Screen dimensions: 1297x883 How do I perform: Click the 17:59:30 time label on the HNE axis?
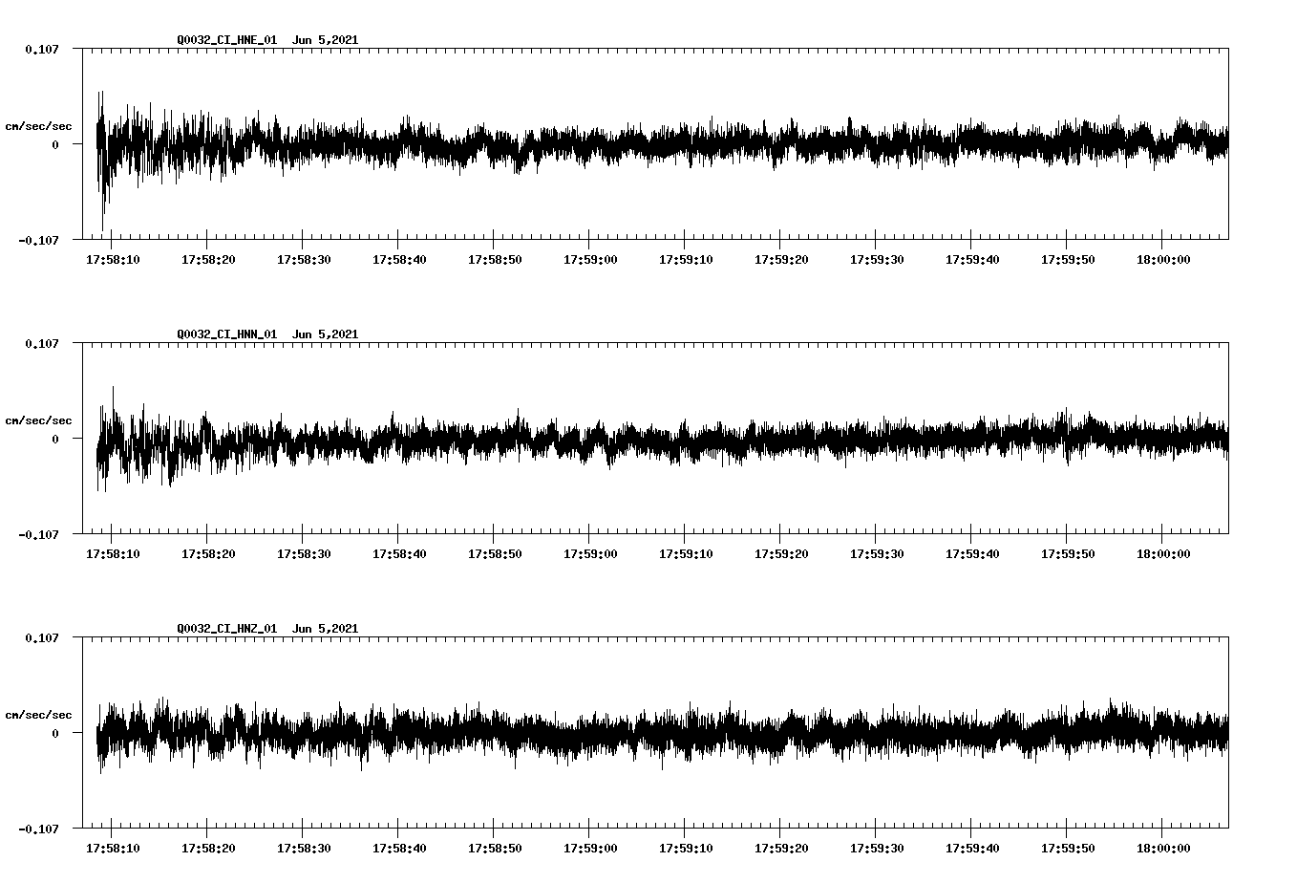click(877, 259)
